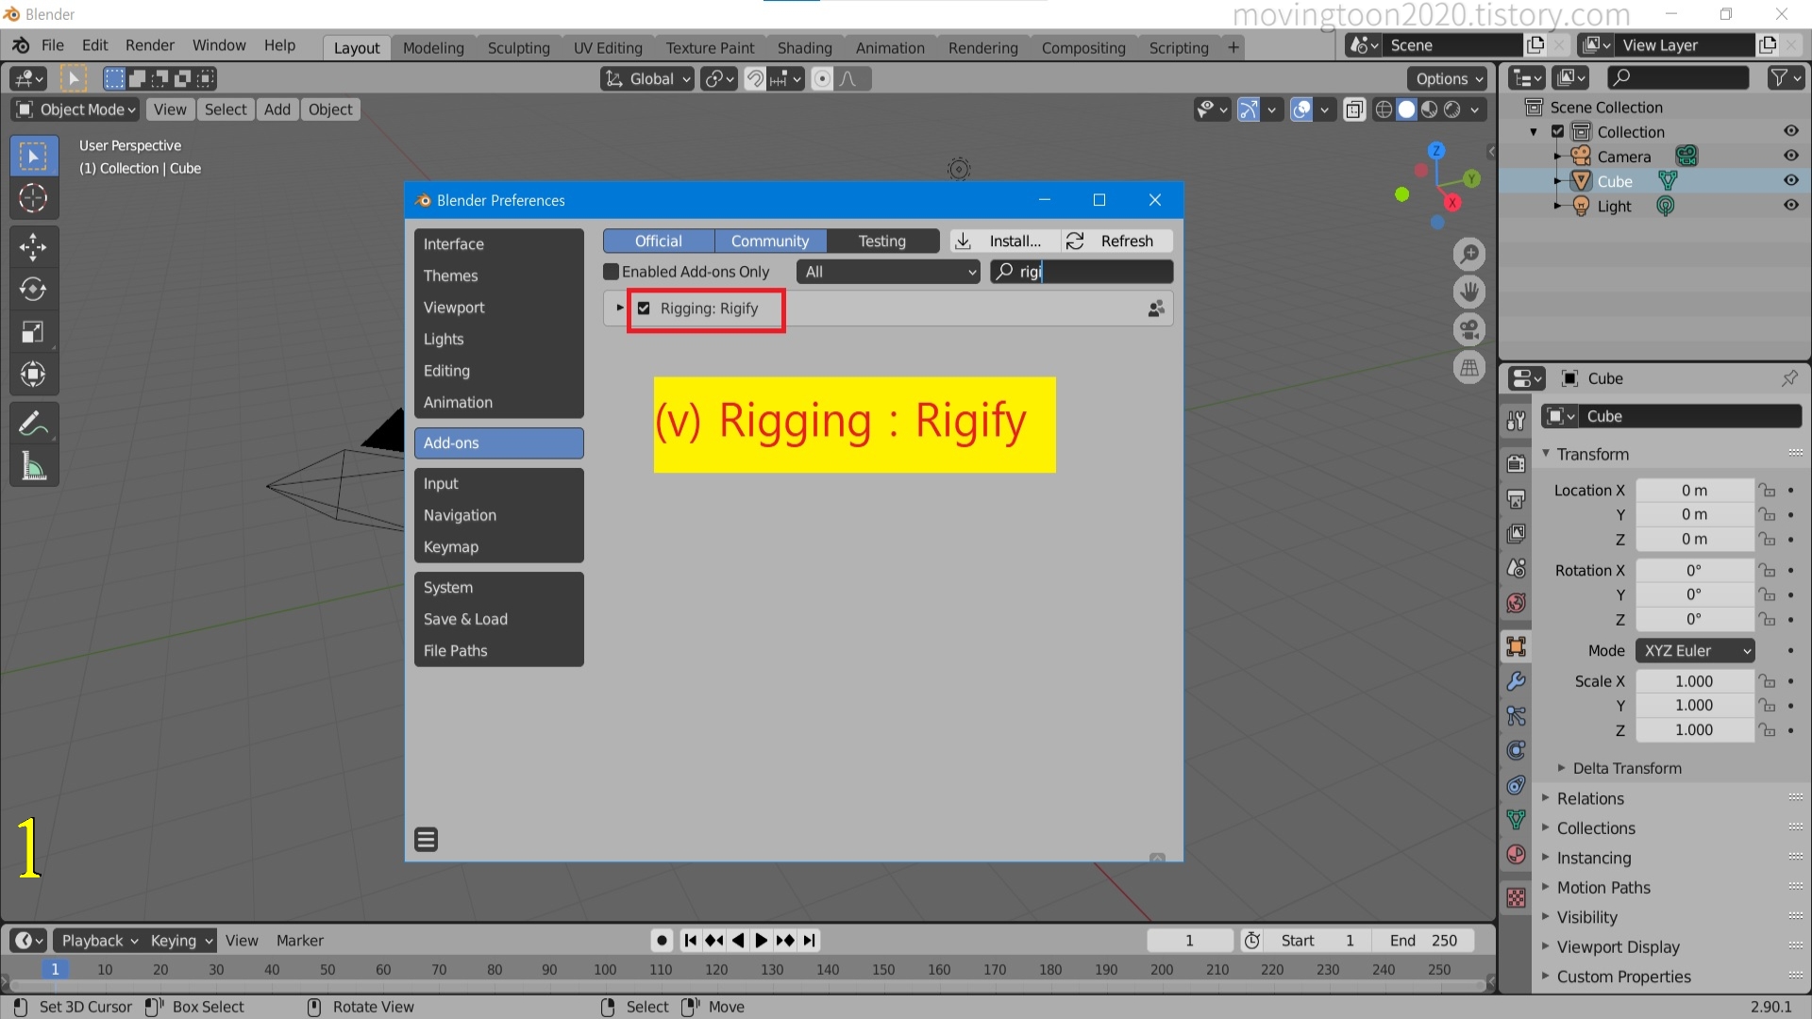This screenshot has width=1812, height=1019.
Task: Click the Install... add-on button
Action: coord(1005,242)
